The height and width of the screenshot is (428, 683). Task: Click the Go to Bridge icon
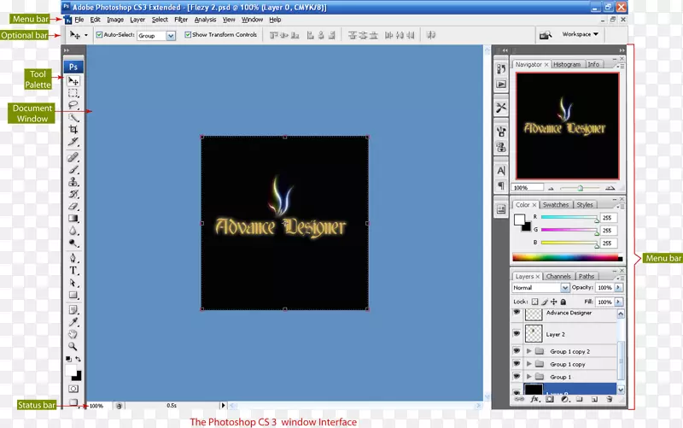(x=546, y=35)
